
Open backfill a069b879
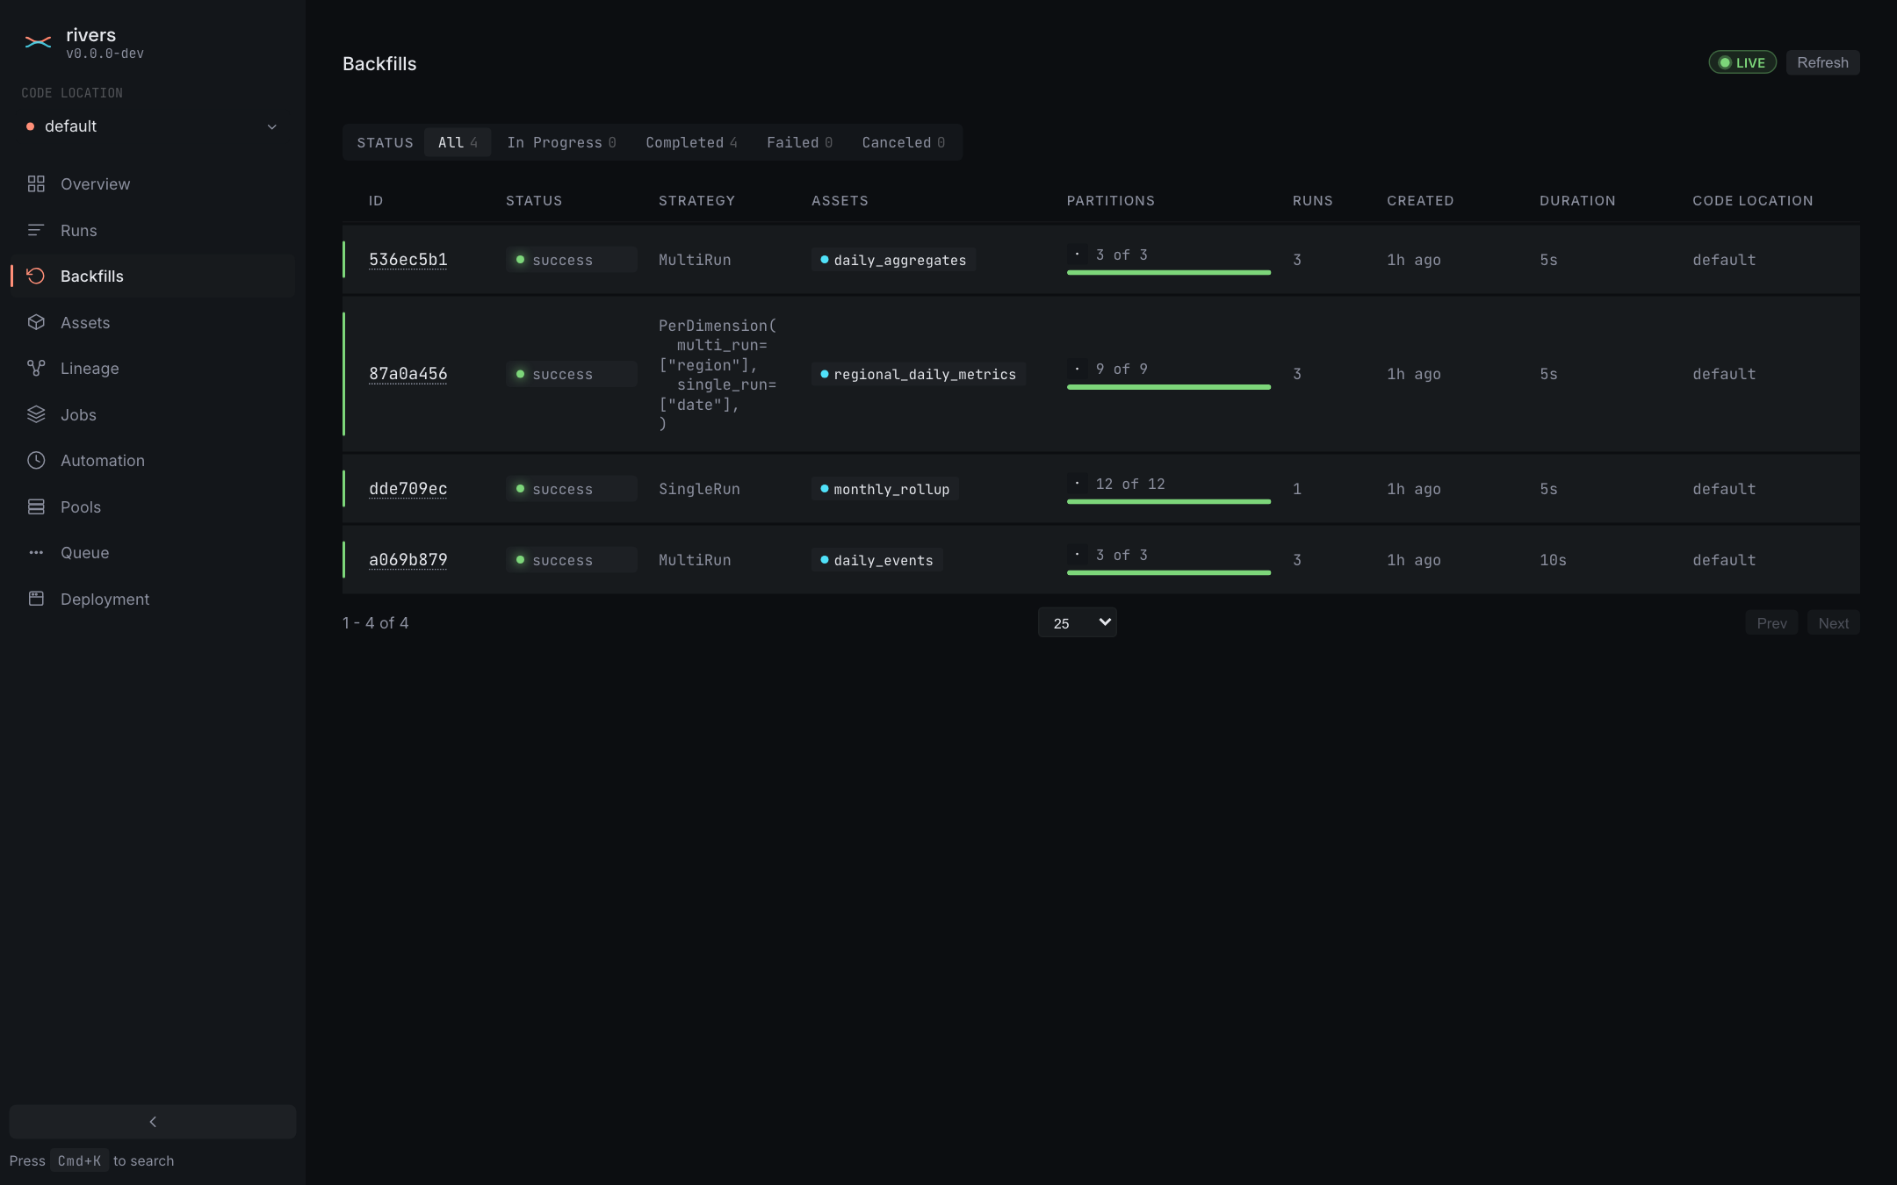(x=408, y=560)
